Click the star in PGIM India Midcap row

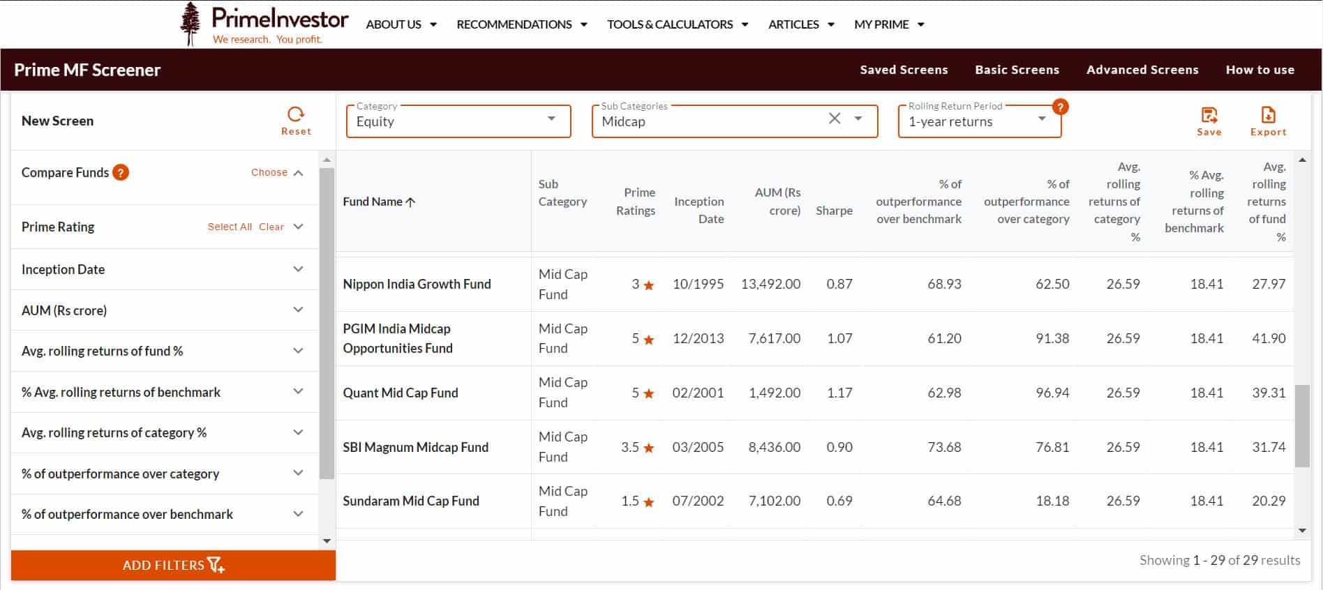(649, 340)
